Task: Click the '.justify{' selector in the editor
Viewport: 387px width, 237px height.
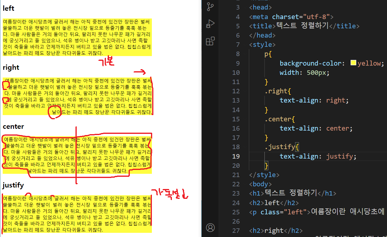Action: [281, 147]
